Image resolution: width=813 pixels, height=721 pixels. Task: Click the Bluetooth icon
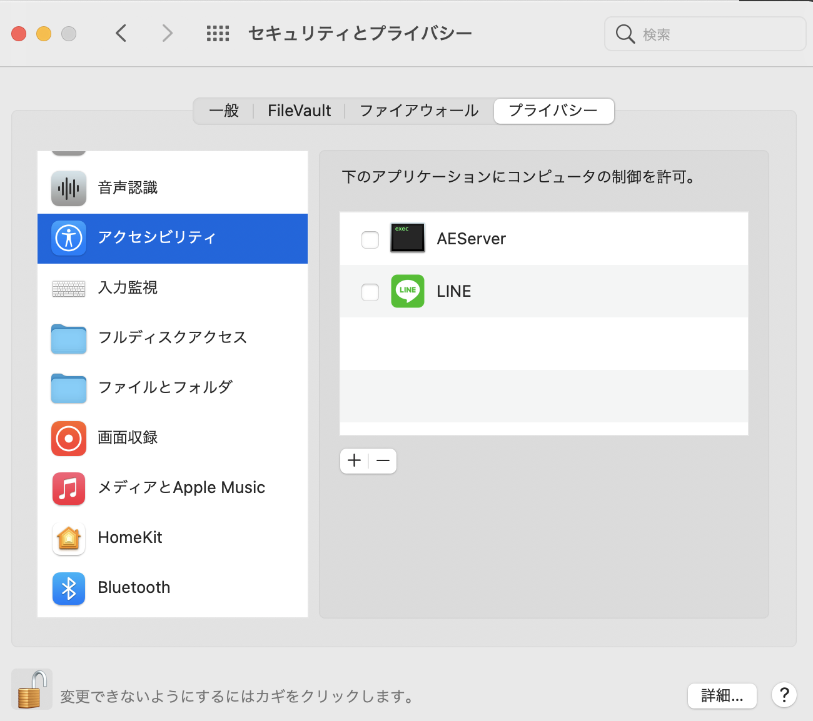pos(69,588)
